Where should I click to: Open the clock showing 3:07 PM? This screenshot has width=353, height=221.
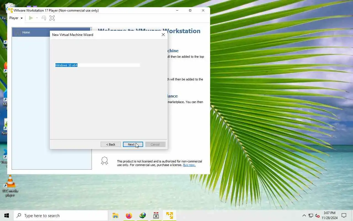(329, 215)
